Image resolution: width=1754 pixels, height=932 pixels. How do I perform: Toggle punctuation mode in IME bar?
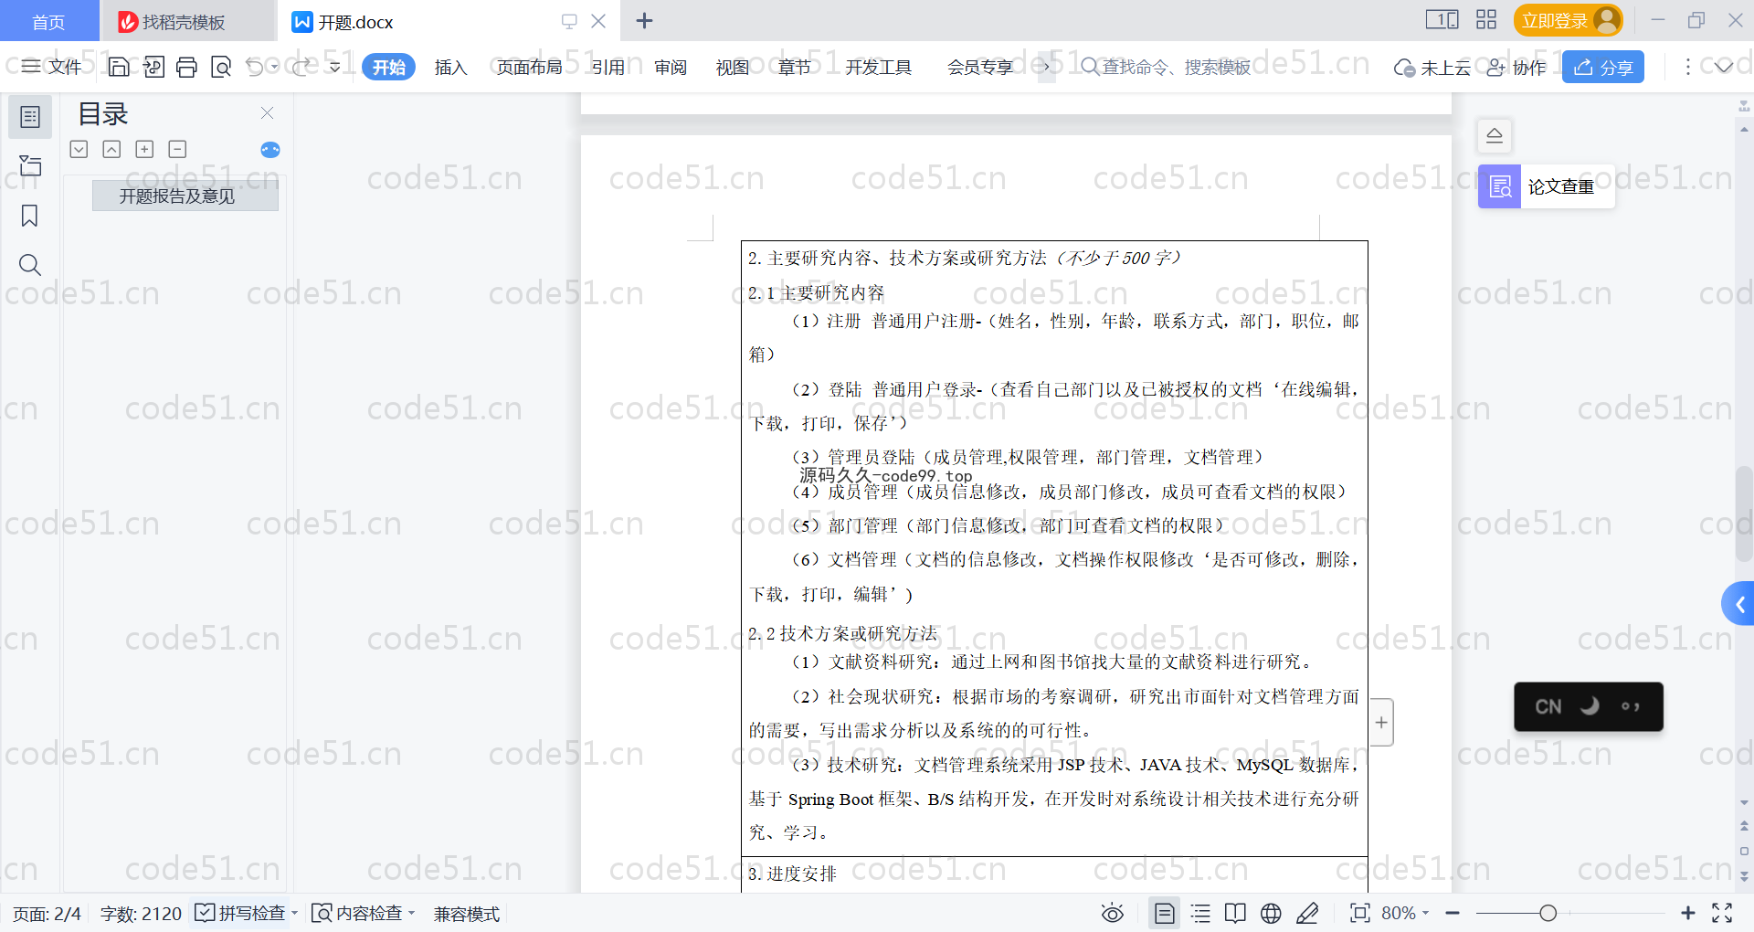click(x=1631, y=706)
